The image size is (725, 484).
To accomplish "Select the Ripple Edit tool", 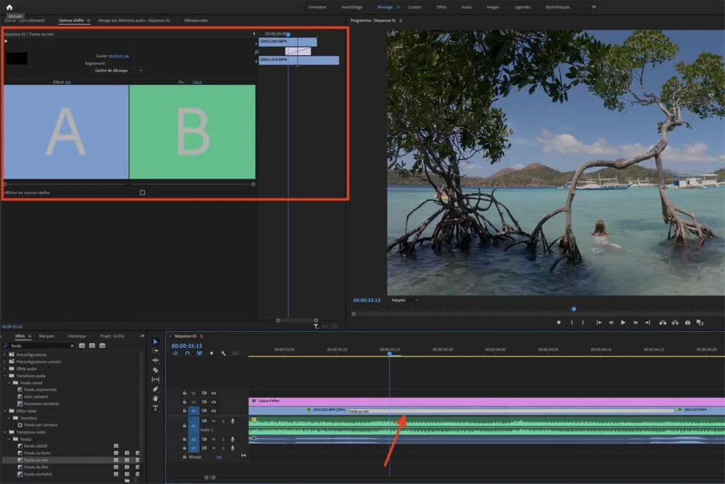I will pos(155,360).
